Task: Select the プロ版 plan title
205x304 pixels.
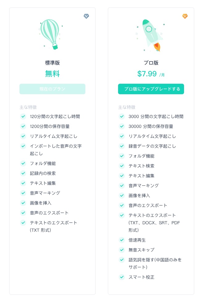Action: tap(151, 63)
